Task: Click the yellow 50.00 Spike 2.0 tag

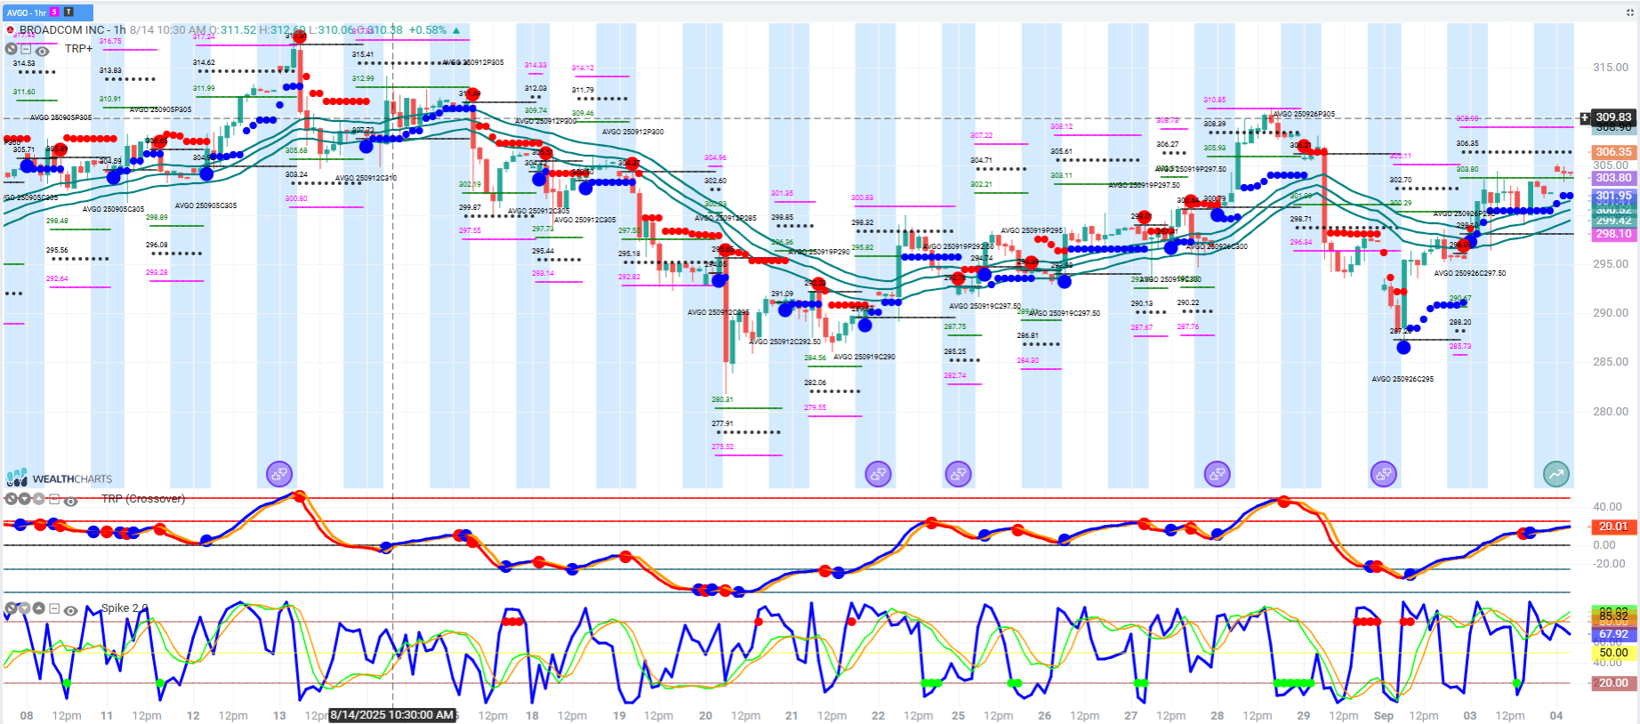Action: coord(1612,653)
